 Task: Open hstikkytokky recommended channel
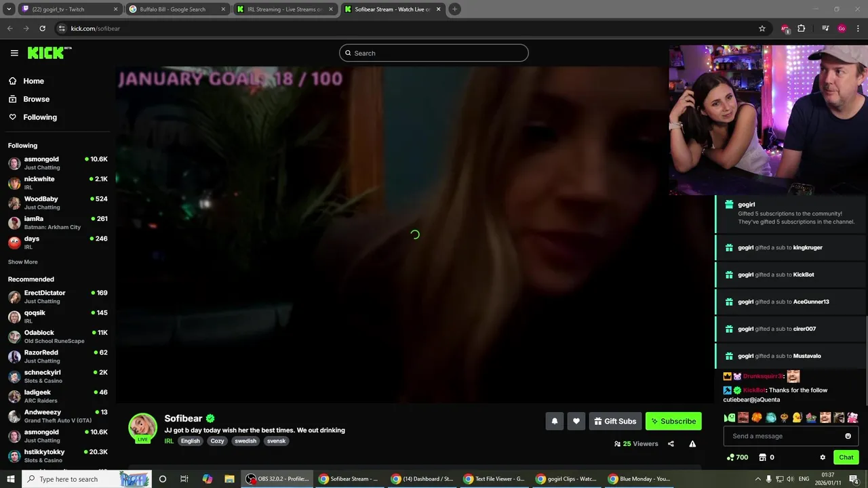(58, 455)
